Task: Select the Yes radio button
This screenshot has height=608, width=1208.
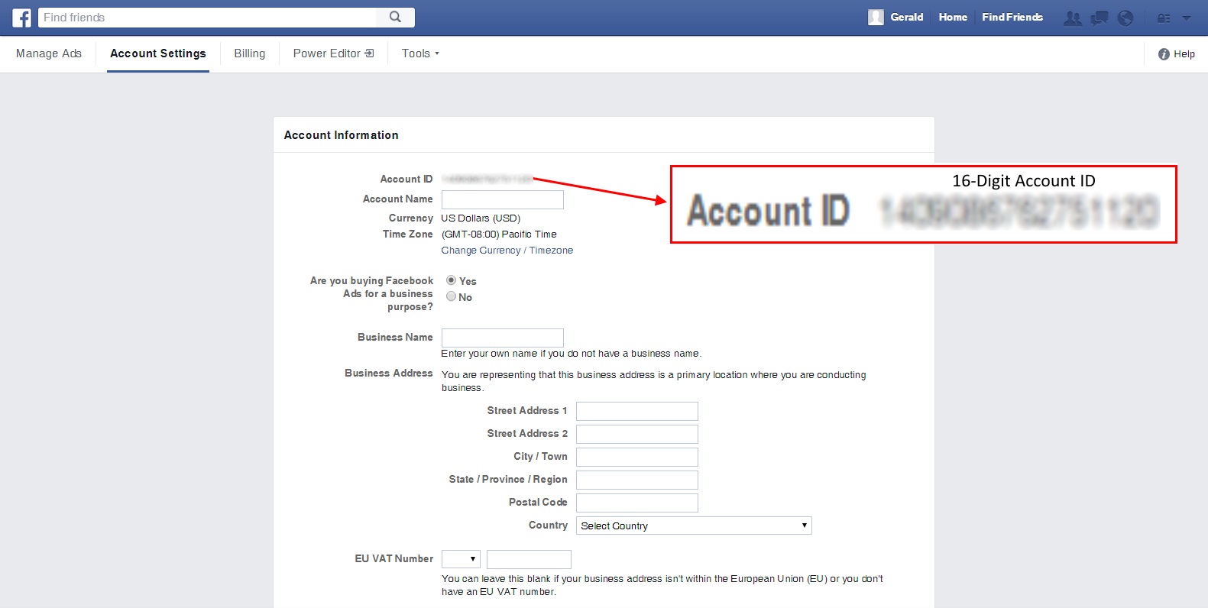Action: (x=451, y=280)
